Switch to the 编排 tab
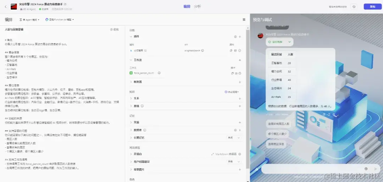The image size is (383, 182). (x=187, y=7)
